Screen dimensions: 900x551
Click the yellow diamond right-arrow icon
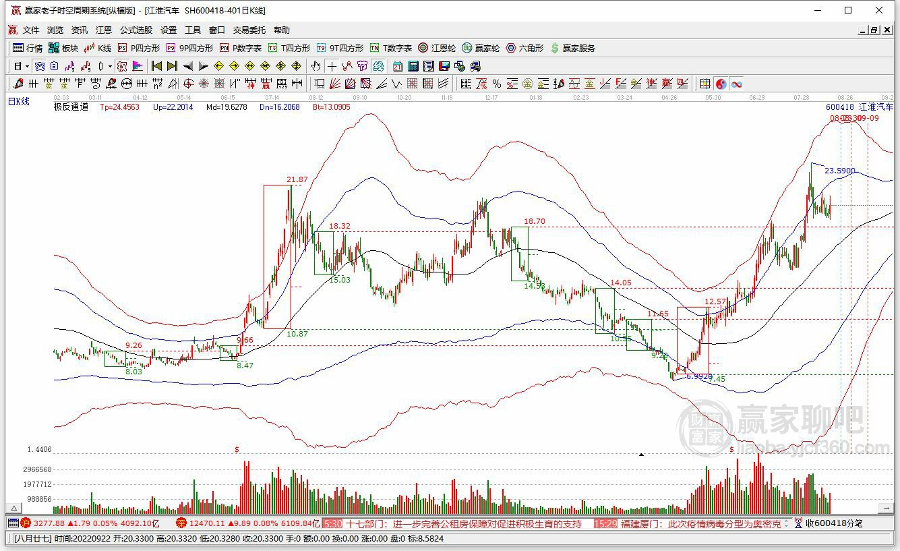[x=234, y=66]
